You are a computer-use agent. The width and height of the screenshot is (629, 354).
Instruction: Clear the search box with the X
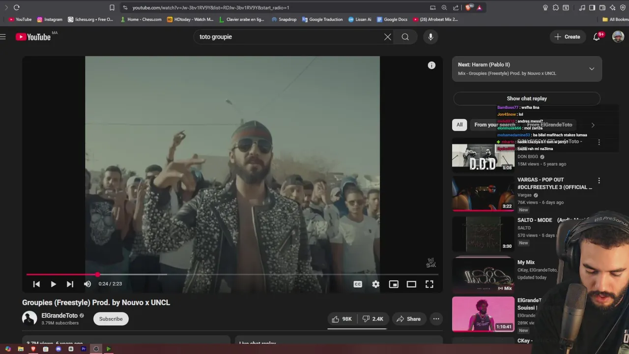388,37
